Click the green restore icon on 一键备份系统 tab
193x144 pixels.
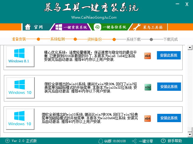click(97, 27)
